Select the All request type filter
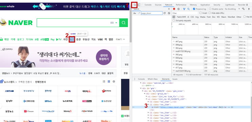Viewport: 252px width, 122px height. [x=174, y=17]
